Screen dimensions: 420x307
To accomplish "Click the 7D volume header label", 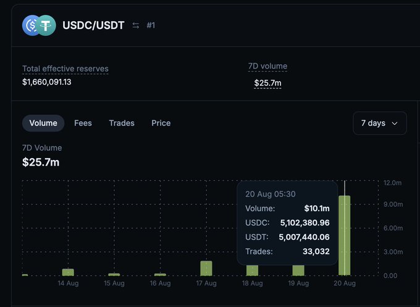I will [x=267, y=66].
